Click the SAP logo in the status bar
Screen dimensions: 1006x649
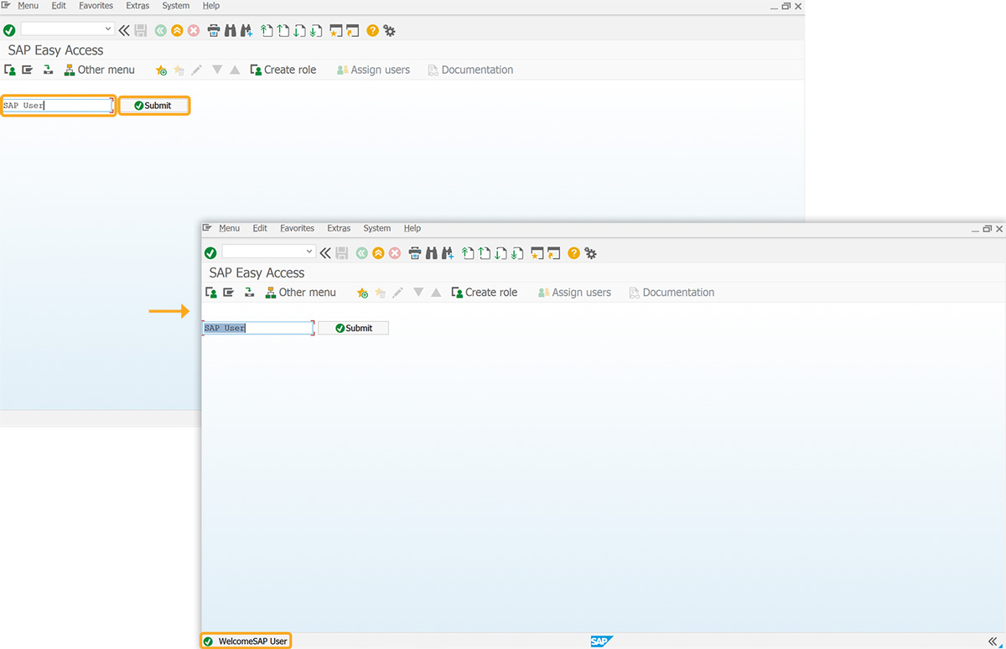[x=602, y=641]
